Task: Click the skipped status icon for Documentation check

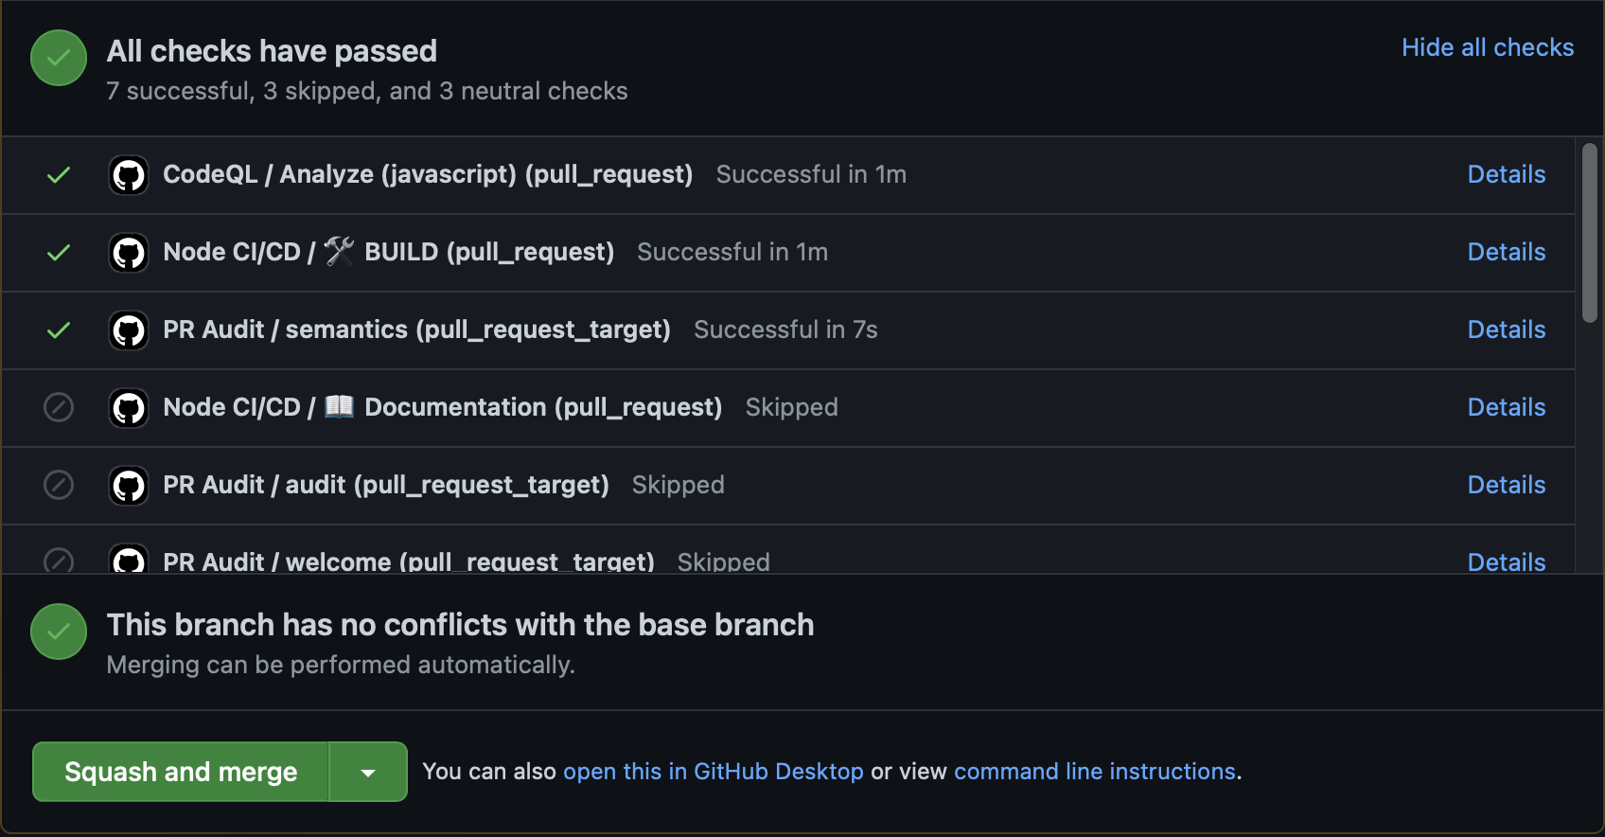Action: [x=59, y=408]
